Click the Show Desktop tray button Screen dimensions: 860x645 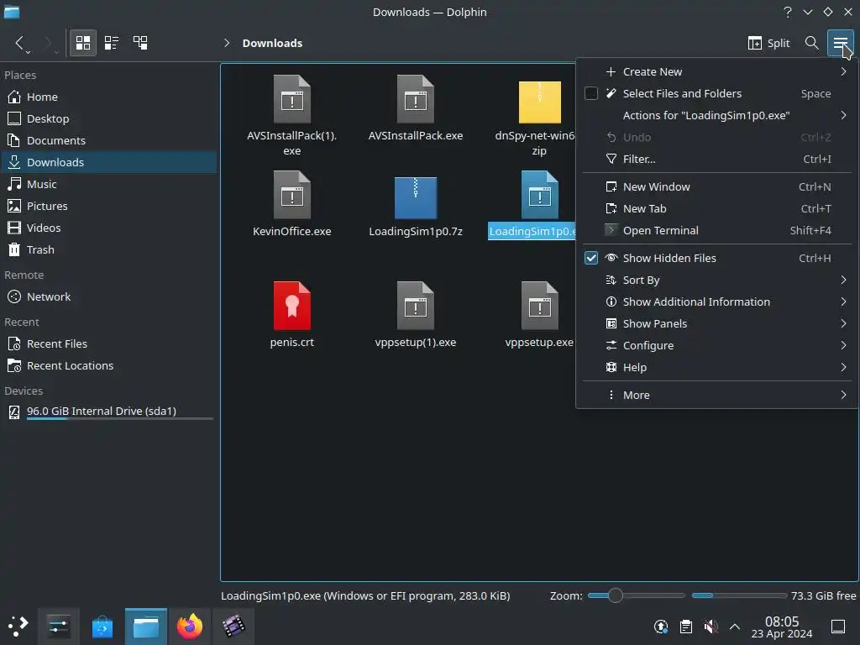tap(838, 627)
